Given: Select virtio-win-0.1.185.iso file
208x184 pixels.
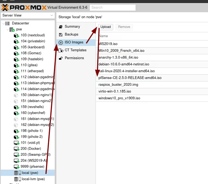Looking at the screenshot, I should pos(152,91).
